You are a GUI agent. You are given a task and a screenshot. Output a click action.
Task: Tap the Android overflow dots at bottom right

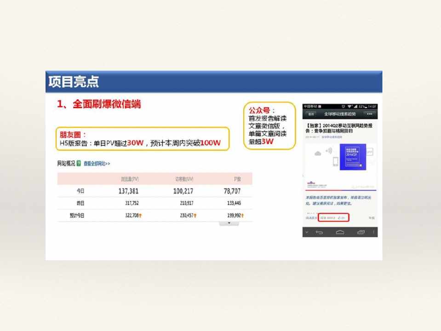373,232
